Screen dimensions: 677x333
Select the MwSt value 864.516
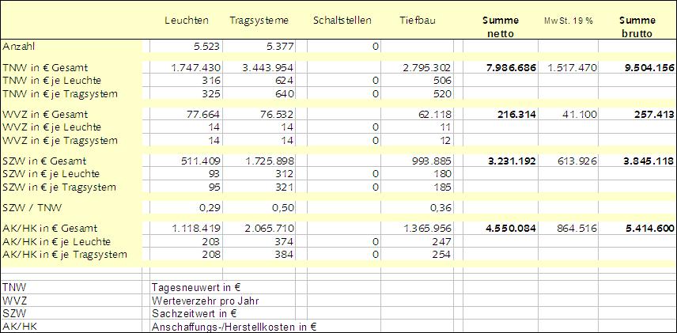pos(577,228)
